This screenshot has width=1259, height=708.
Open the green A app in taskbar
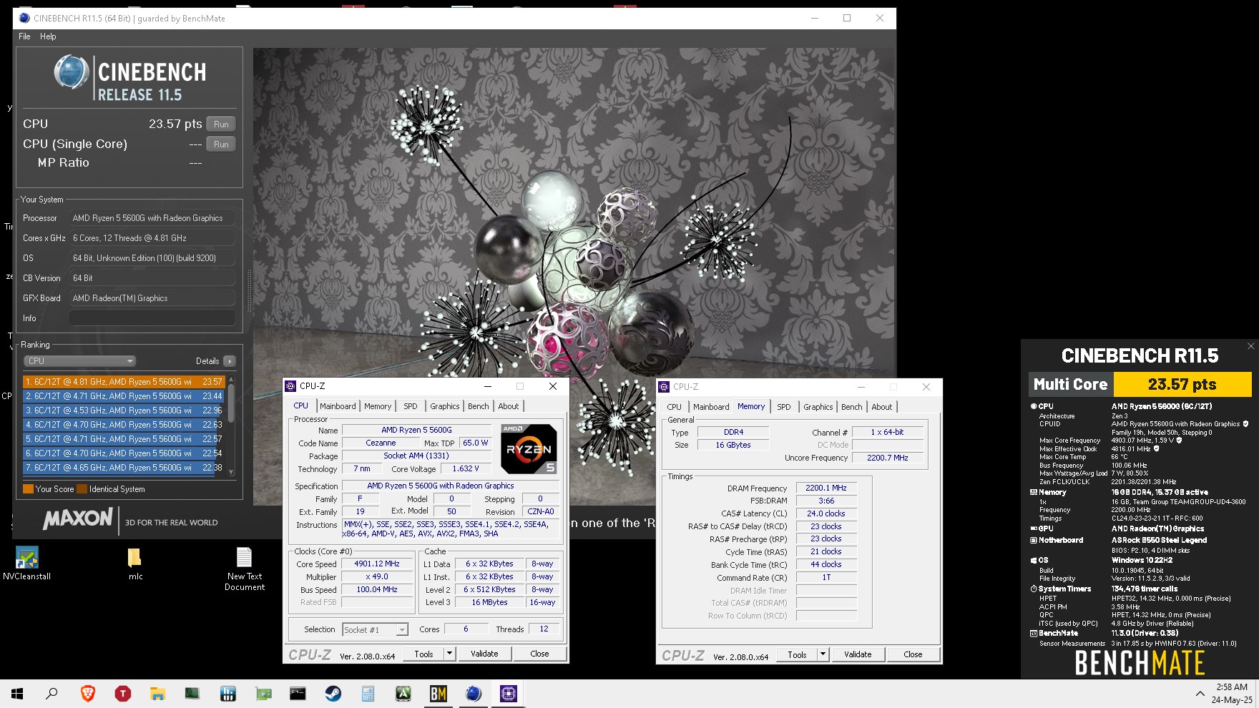pos(403,693)
